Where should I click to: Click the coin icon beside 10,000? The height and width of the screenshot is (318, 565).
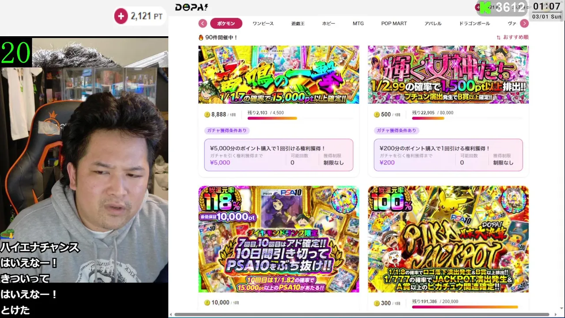[207, 303]
